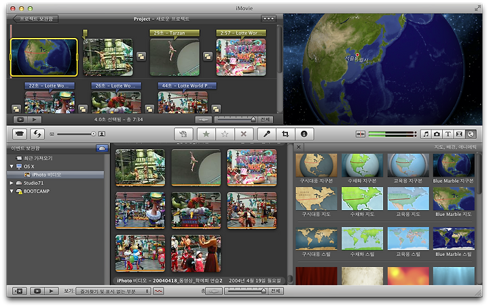The width and height of the screenshot is (489, 307).
Task: Open the transition after the 44초 clip
Action: tap(216, 109)
